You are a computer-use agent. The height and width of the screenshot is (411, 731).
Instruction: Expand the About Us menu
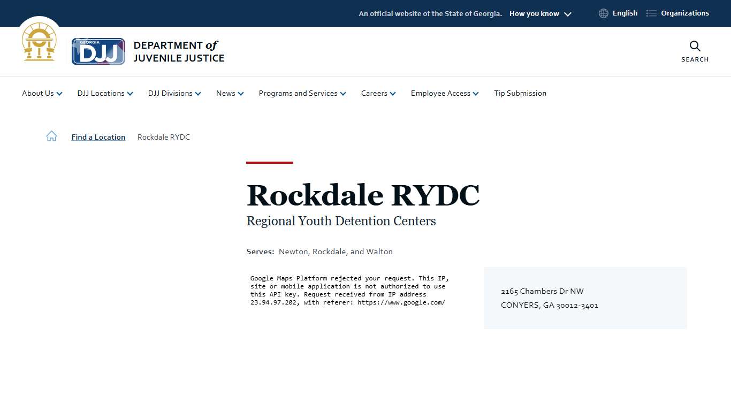42,93
